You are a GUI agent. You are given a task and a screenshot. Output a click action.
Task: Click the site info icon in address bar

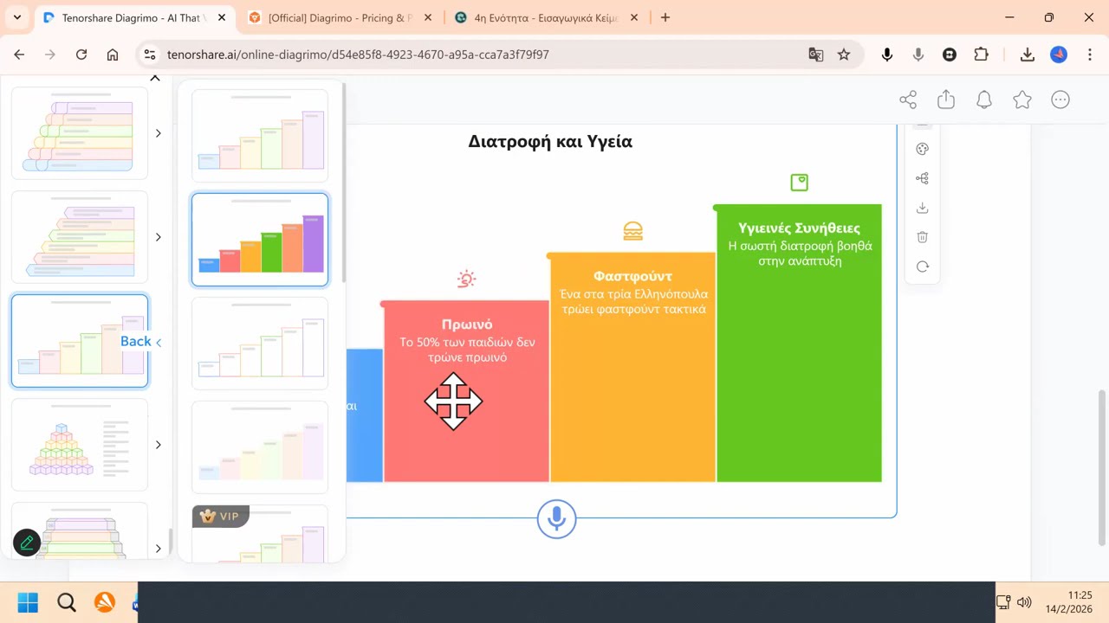click(x=150, y=55)
